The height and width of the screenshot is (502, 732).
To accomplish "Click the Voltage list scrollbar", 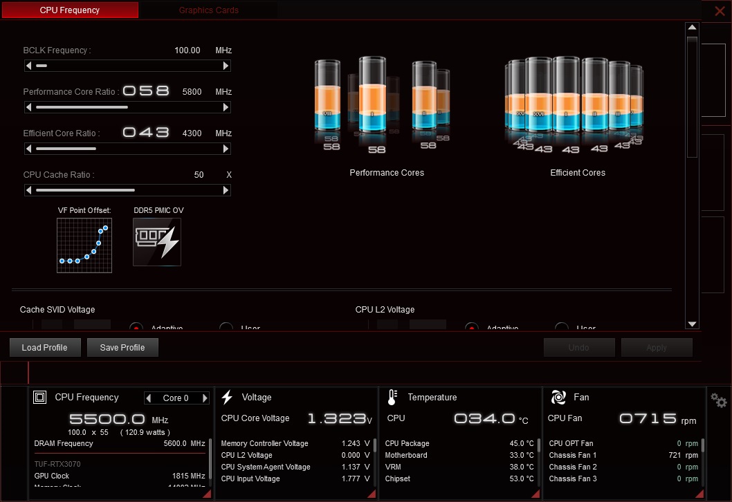I will click(x=375, y=445).
